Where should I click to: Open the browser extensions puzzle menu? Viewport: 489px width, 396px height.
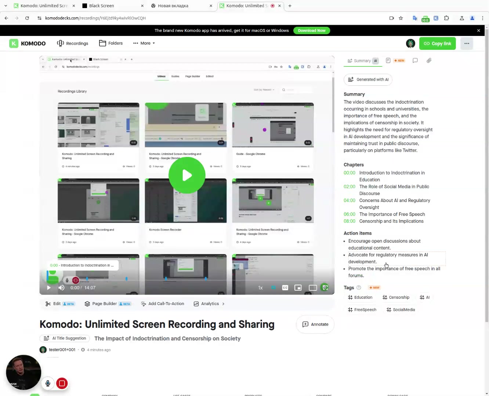[446, 18]
